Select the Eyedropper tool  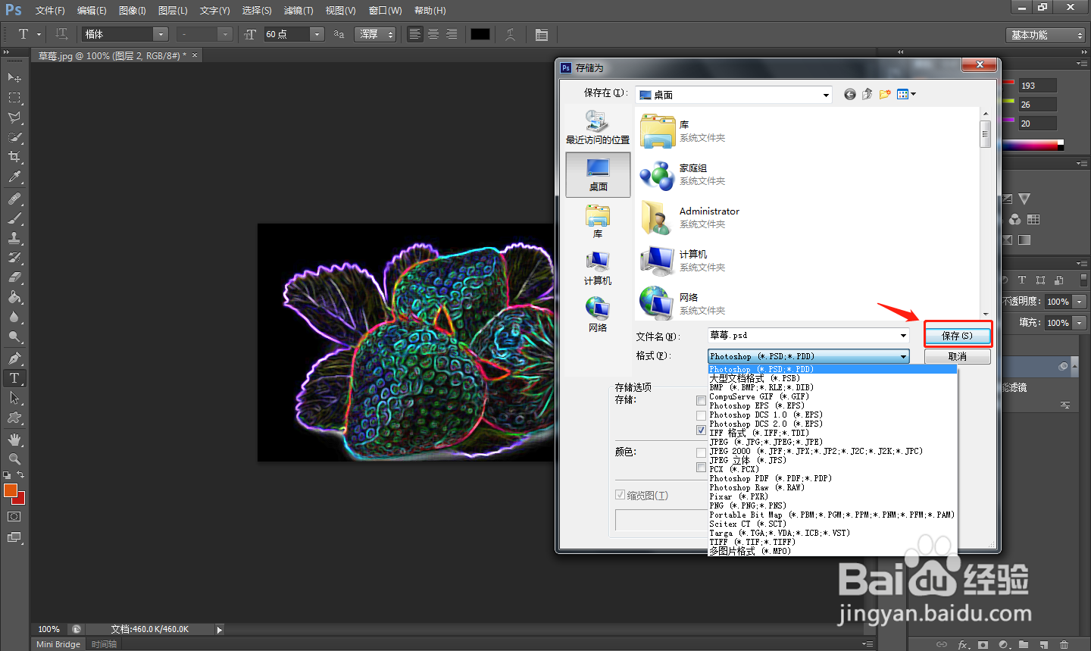pyautogui.click(x=14, y=177)
